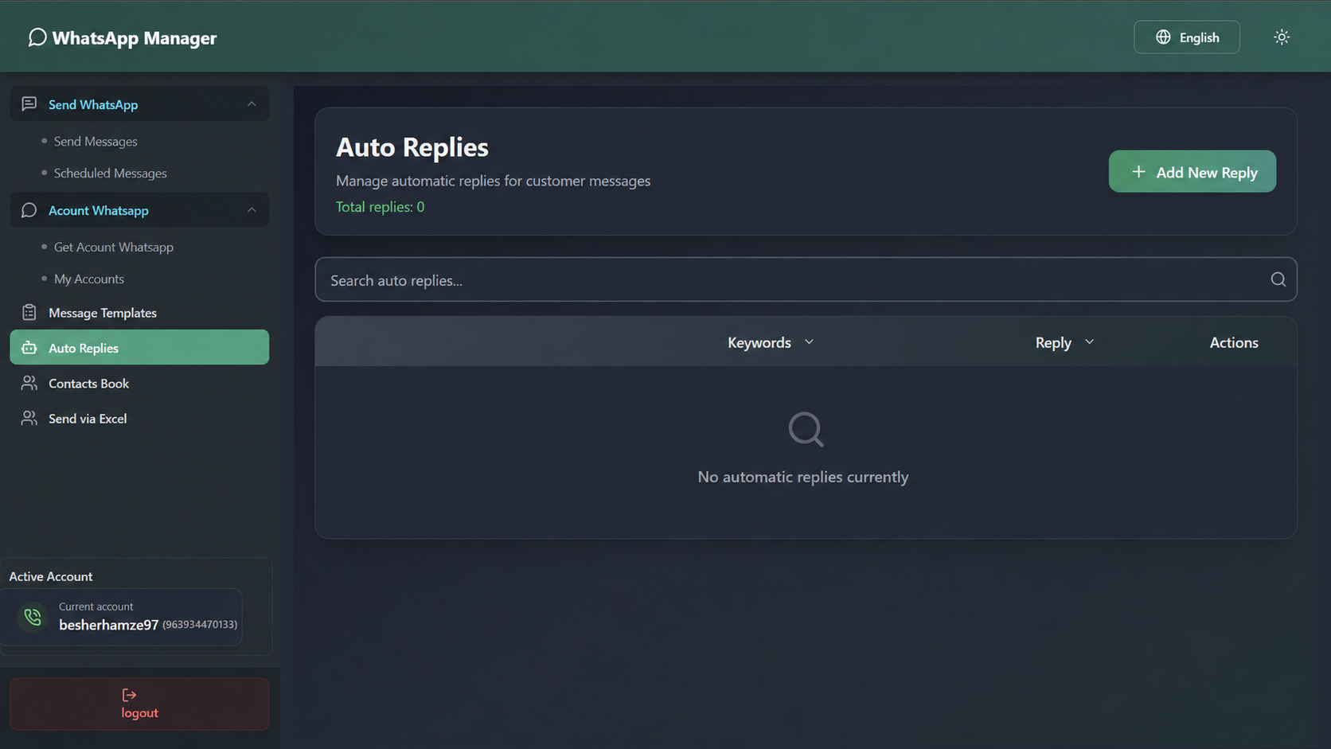Click the WhatsApp Manager chat bubble logo
Screen dimensions: 1331x749
[37, 37]
